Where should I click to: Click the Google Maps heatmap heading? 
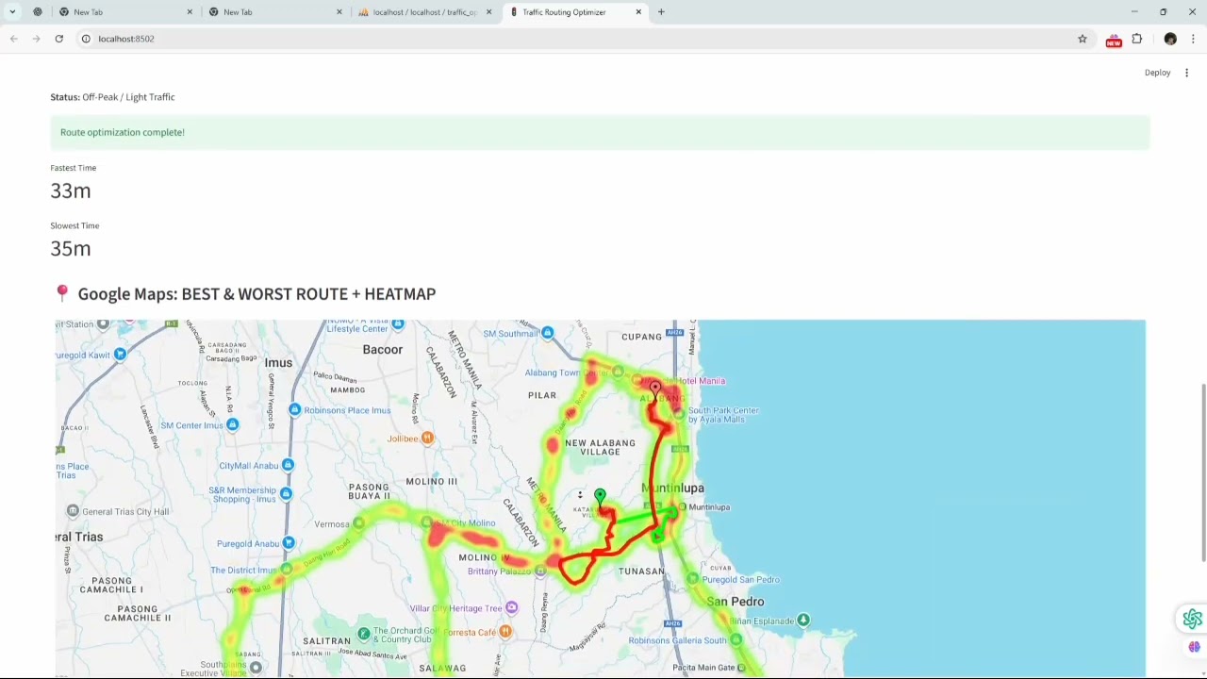point(256,294)
